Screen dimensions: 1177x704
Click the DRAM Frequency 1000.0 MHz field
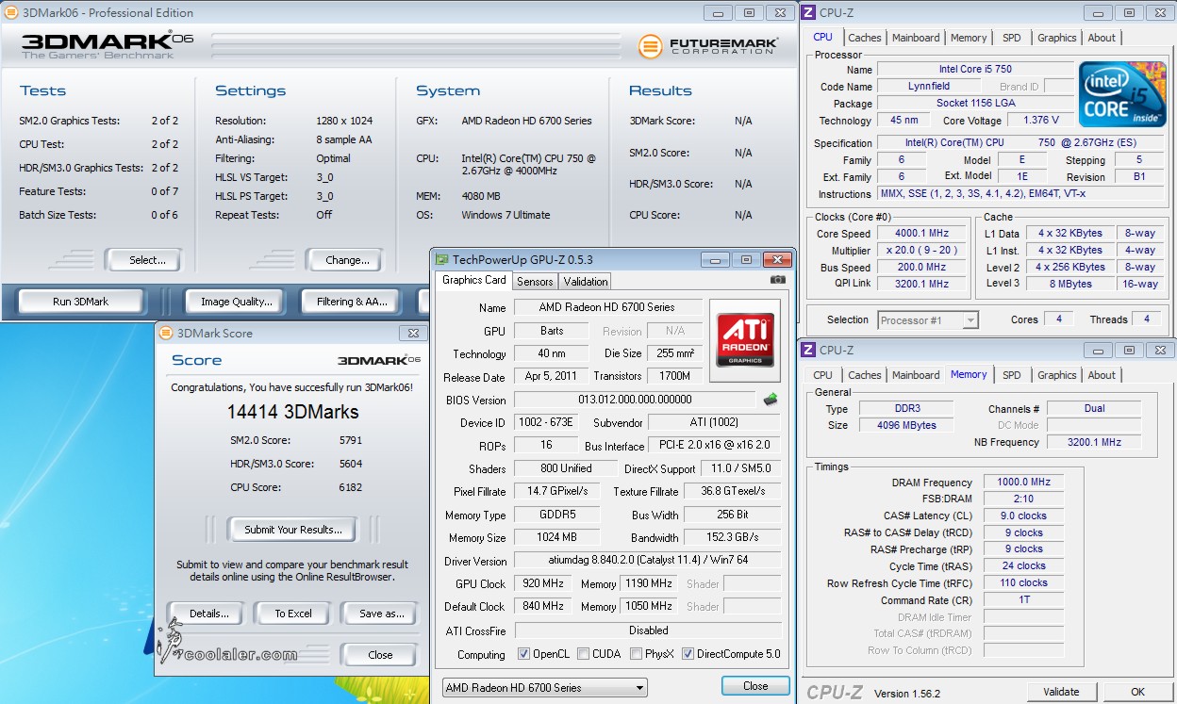point(1023,483)
